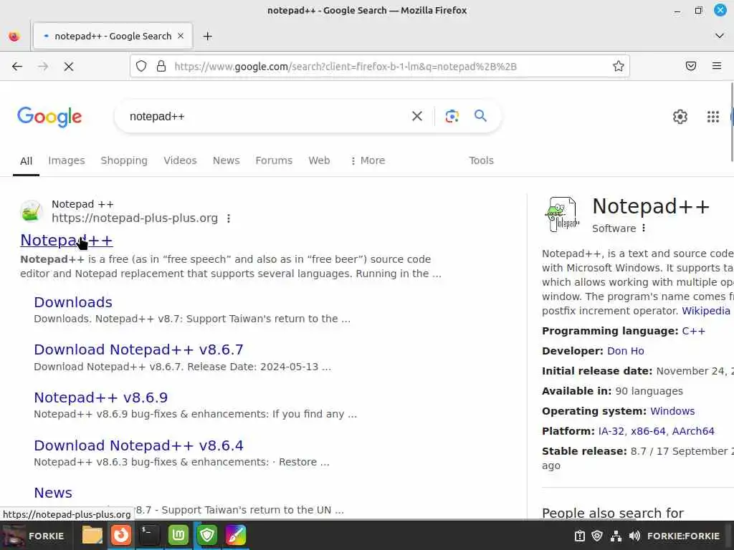Click the padlock site security icon
Screen dimensions: 734x550
coord(161,66)
